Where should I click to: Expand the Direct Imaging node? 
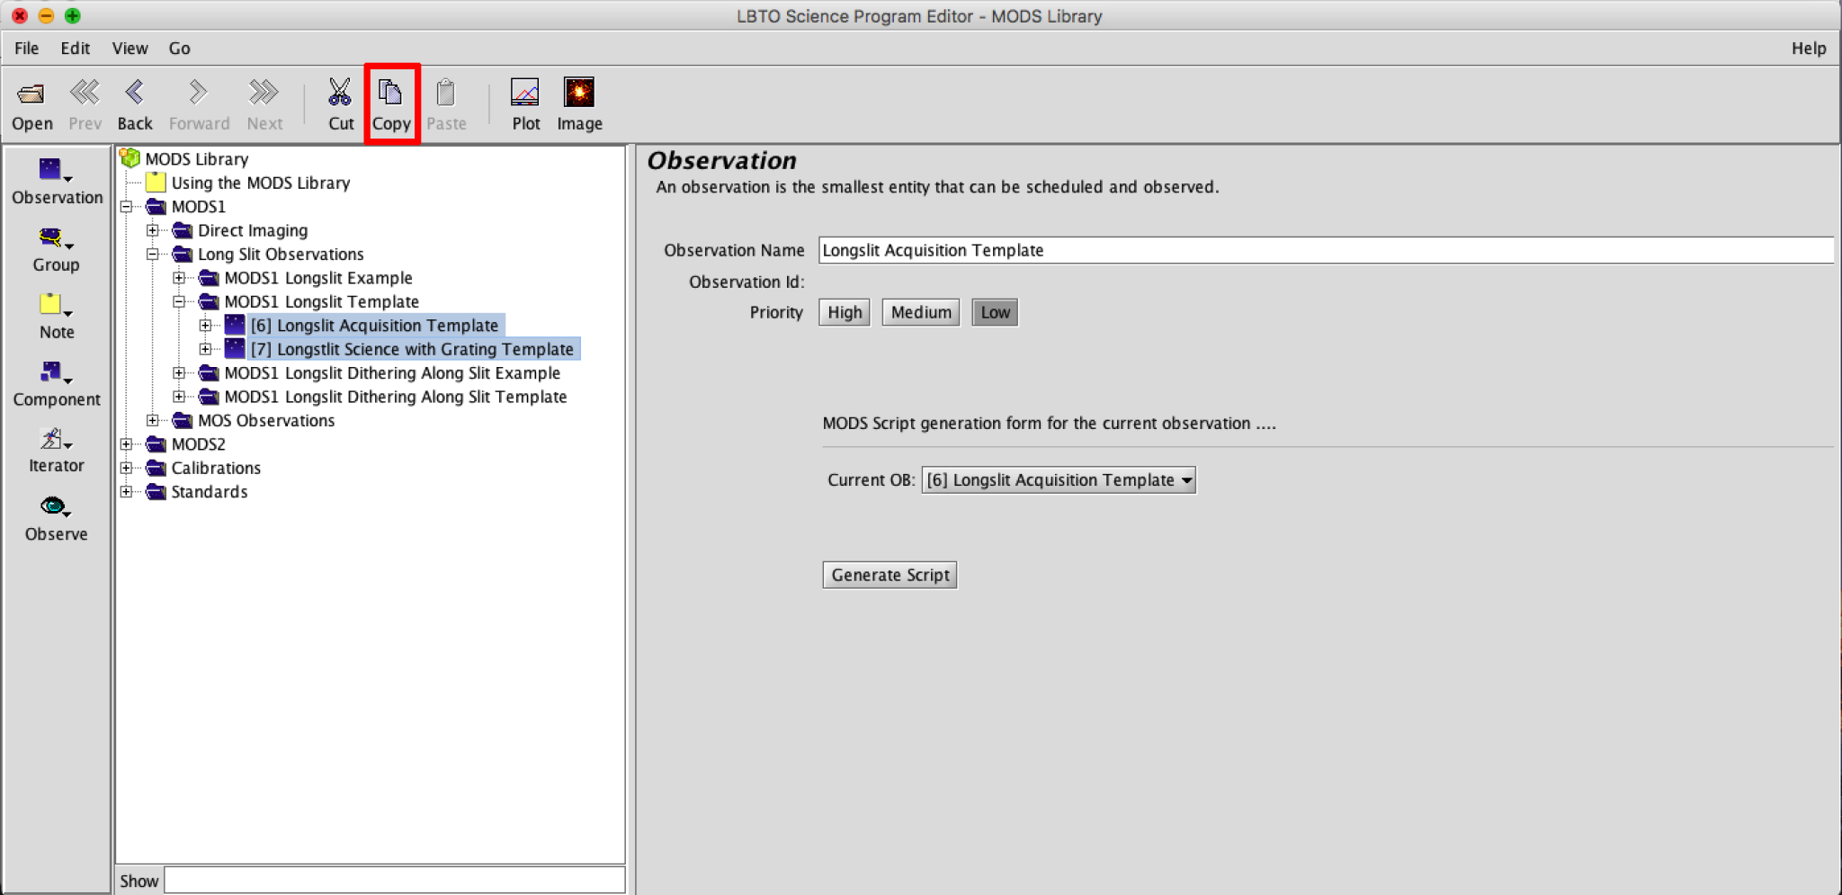coord(153,230)
